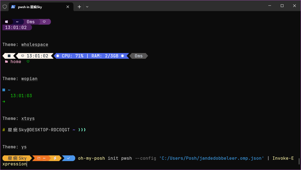Click the pink 'home' text
Screen dimensions: 301x170
click(x=16, y=62)
